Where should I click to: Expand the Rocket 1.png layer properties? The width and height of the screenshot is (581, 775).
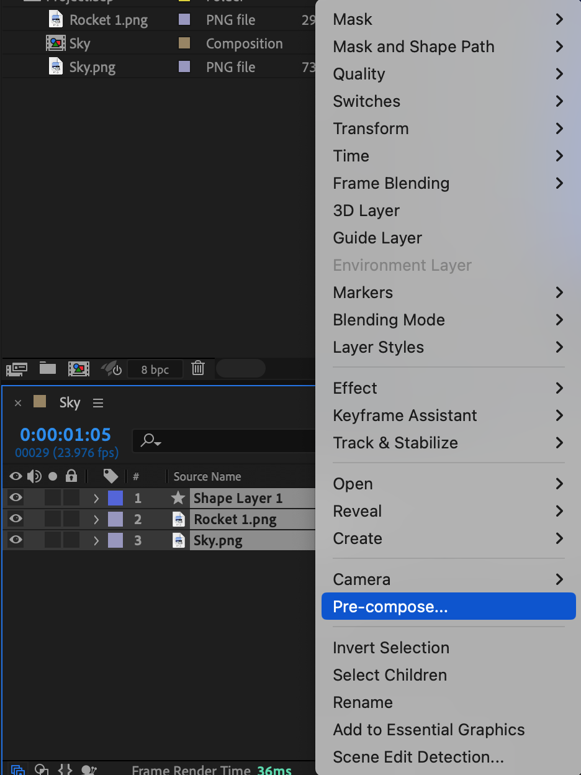click(96, 519)
